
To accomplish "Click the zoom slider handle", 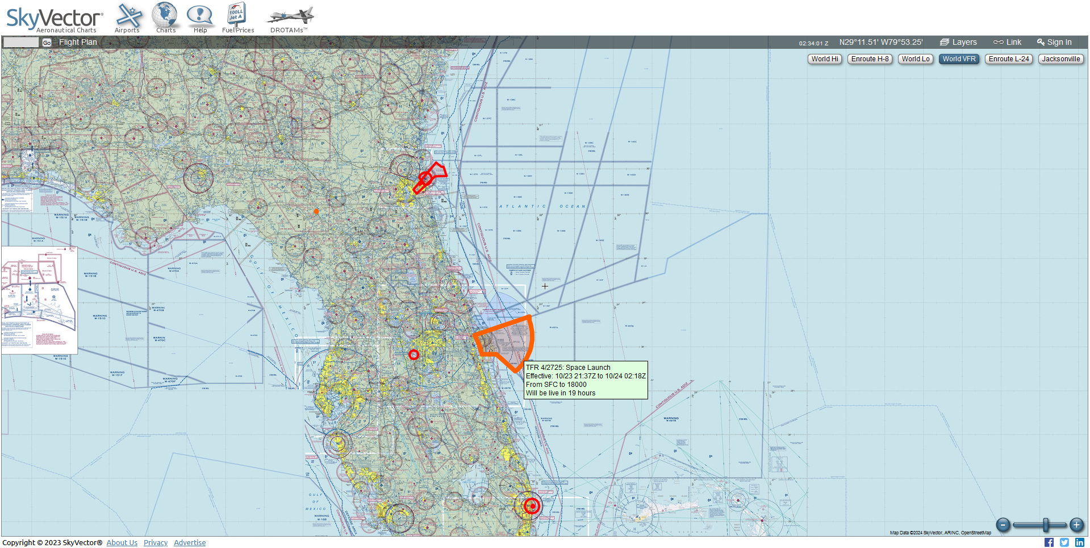I will click(1045, 525).
